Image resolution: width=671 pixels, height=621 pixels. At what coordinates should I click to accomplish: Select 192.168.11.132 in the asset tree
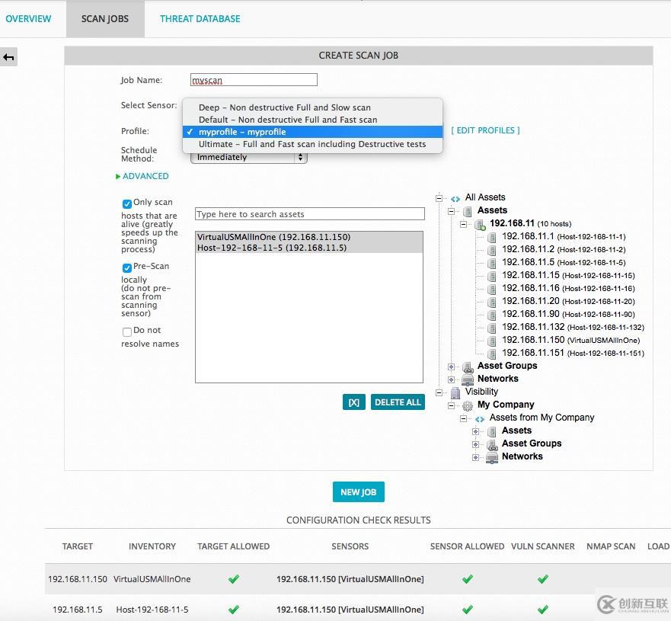(573, 327)
